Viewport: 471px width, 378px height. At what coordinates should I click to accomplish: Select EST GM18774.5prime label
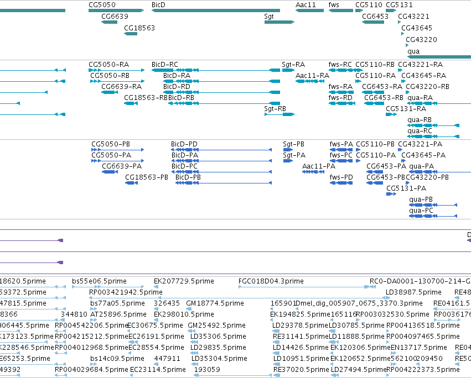215,303
